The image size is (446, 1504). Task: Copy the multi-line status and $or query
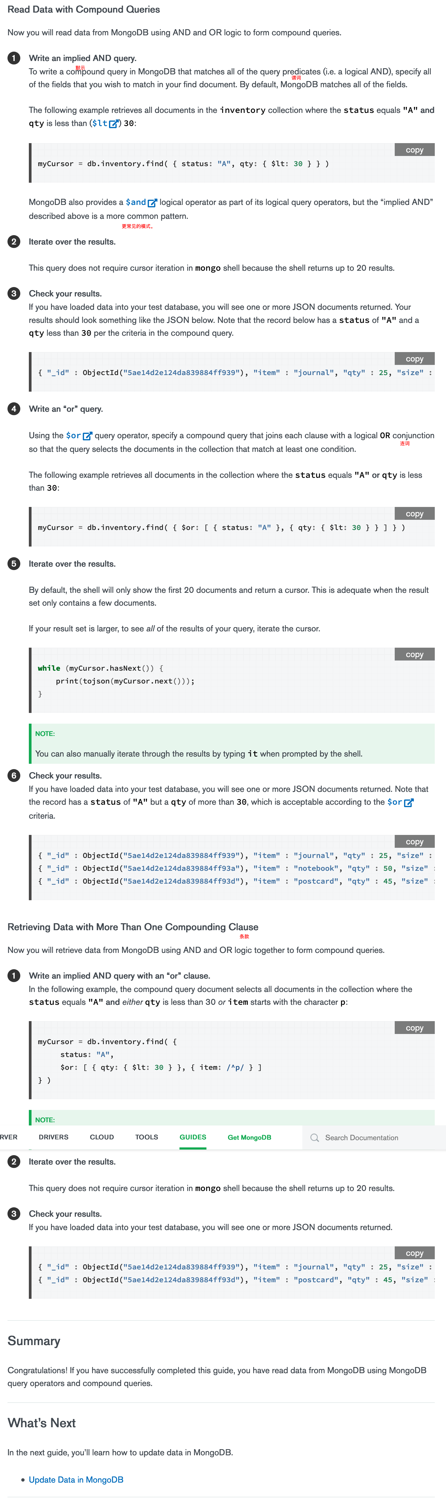pyautogui.click(x=414, y=1028)
